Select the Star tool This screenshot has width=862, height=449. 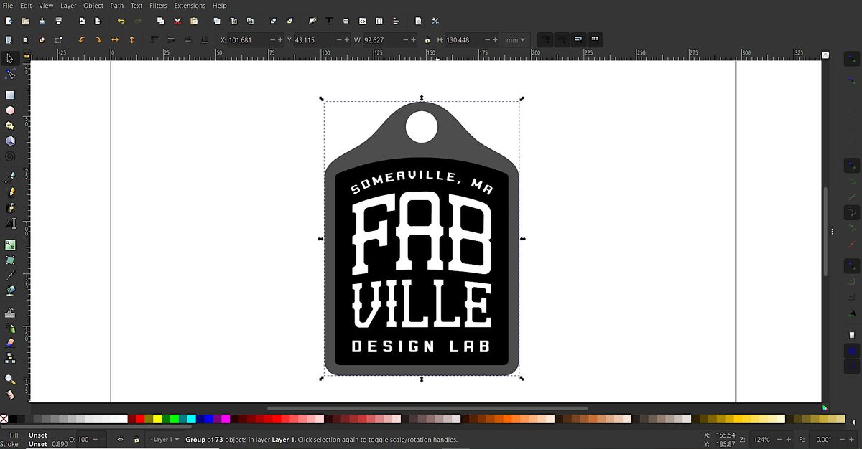click(x=10, y=126)
